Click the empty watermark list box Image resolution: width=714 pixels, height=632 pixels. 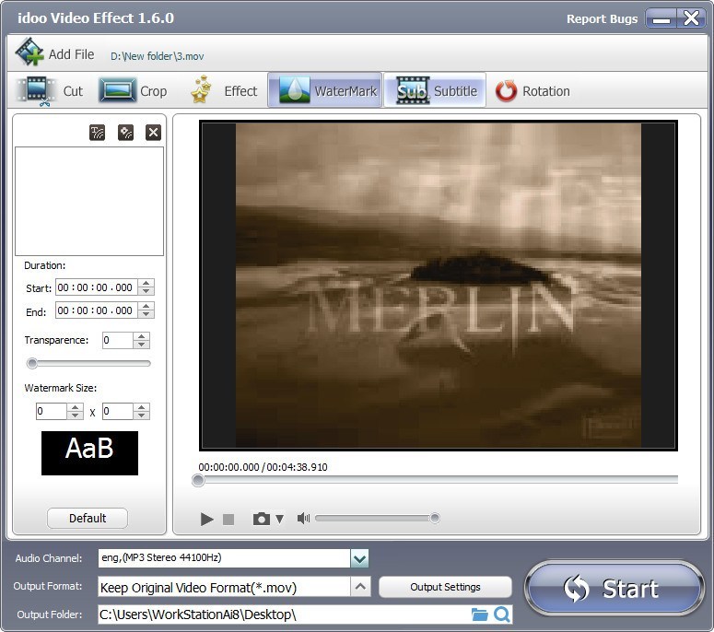89,201
